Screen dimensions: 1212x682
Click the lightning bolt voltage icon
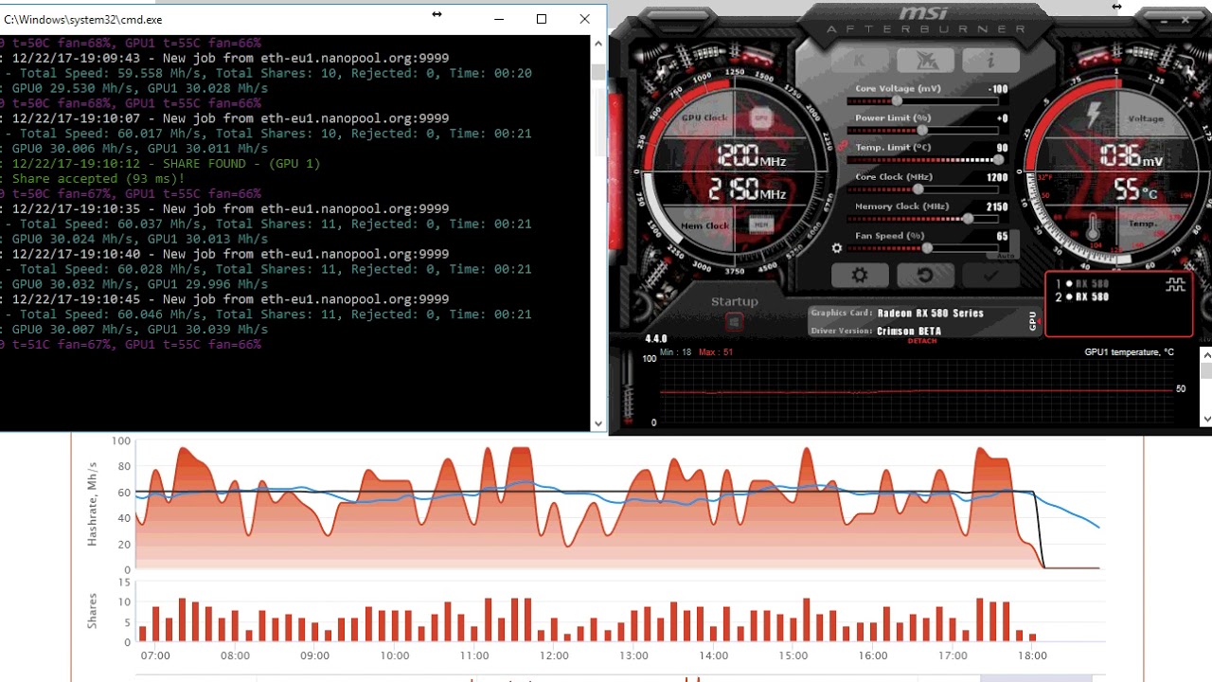1092,115
